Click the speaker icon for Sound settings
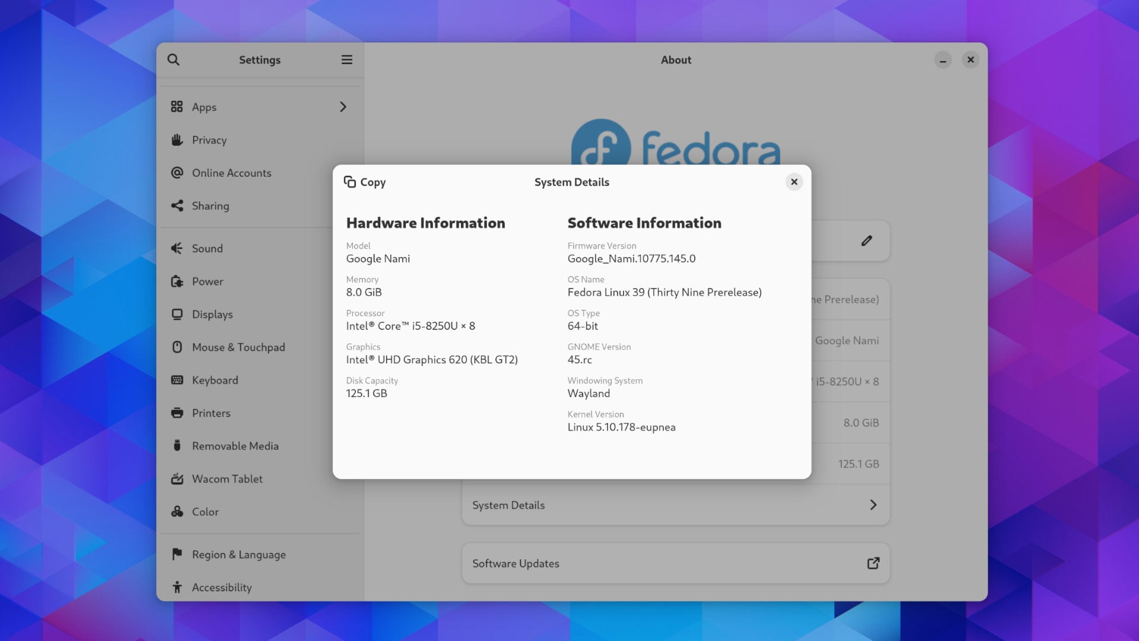The height and width of the screenshot is (641, 1139). 177,248
